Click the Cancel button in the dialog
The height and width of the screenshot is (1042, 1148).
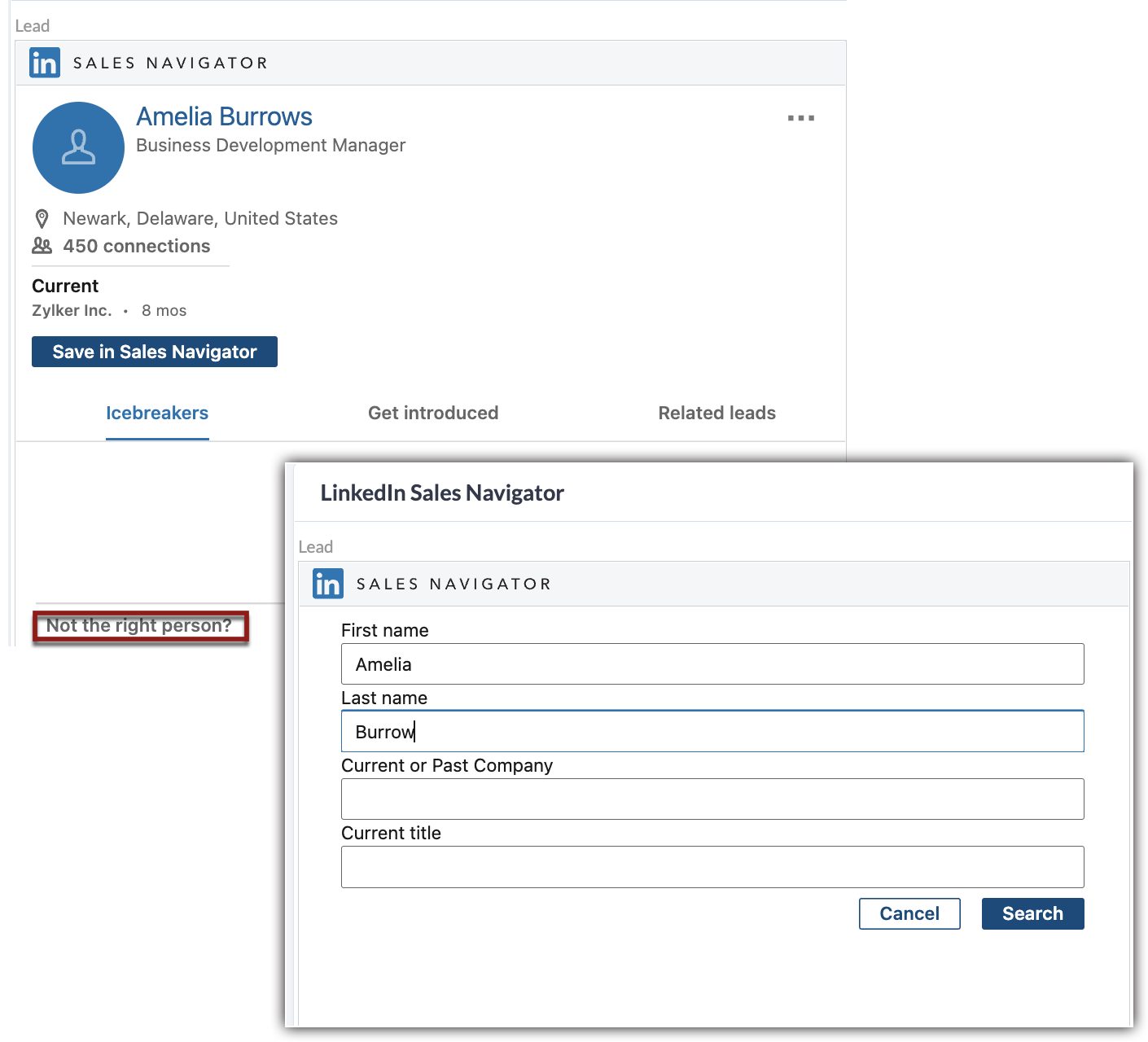(909, 913)
